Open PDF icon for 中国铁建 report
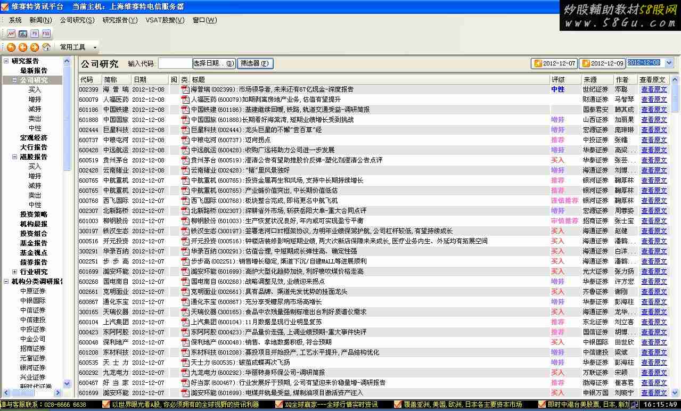This screenshot has height=411, width=681. click(185, 110)
